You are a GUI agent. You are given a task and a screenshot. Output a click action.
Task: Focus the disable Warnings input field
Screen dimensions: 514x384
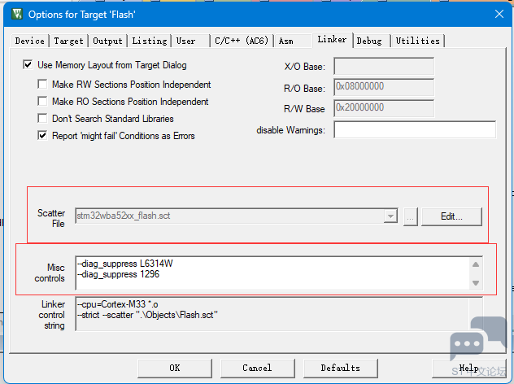coord(415,129)
